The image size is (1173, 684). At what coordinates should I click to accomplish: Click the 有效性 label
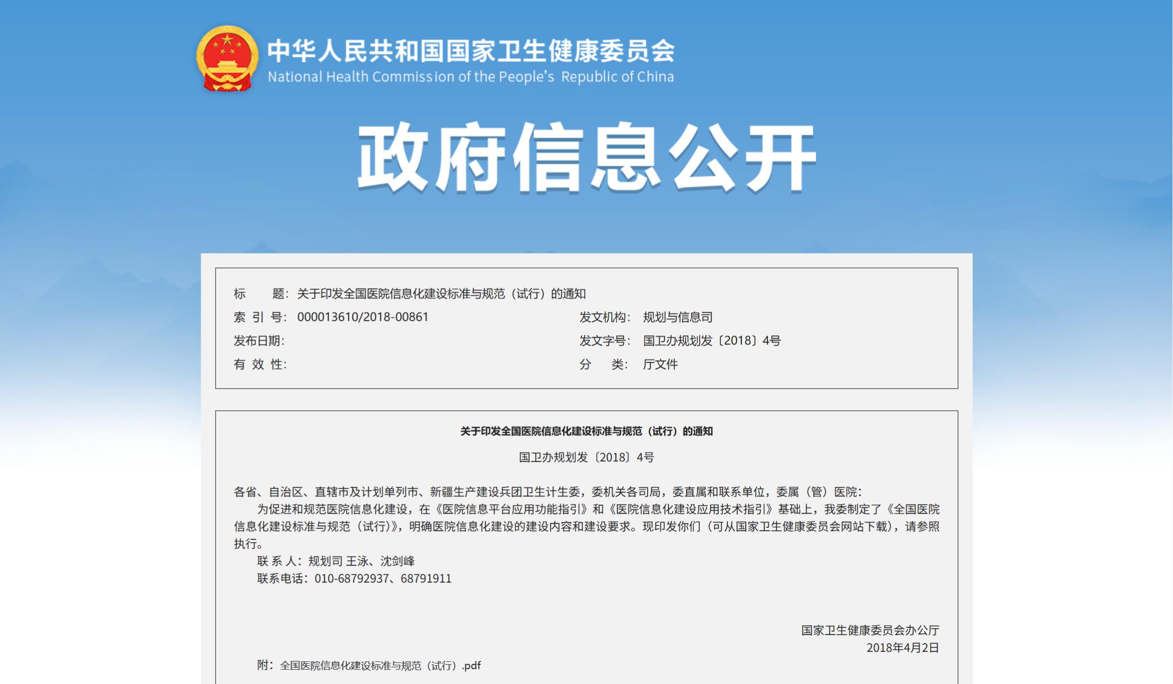click(260, 364)
